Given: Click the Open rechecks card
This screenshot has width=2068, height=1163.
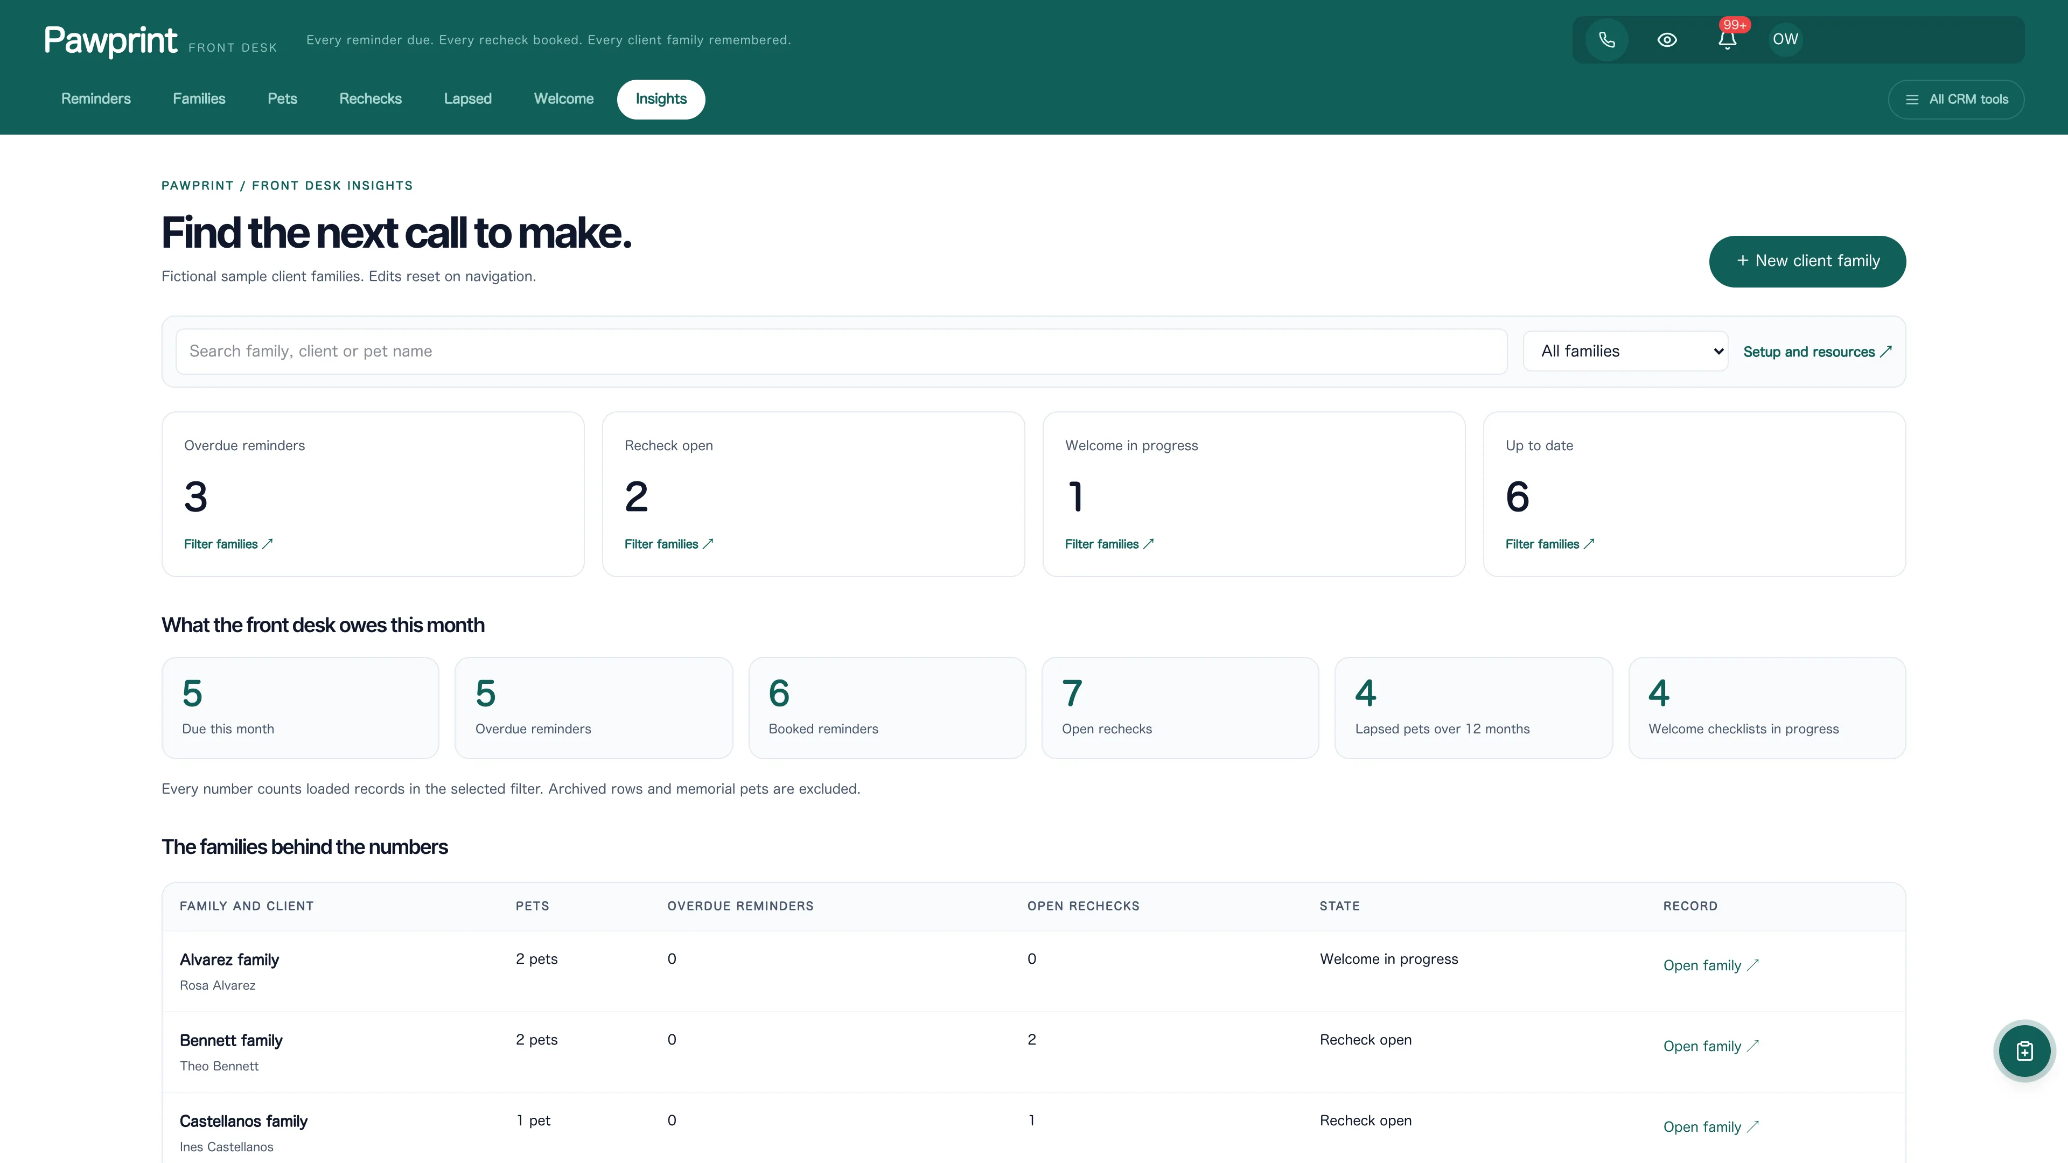Looking at the screenshot, I should click(x=1180, y=708).
